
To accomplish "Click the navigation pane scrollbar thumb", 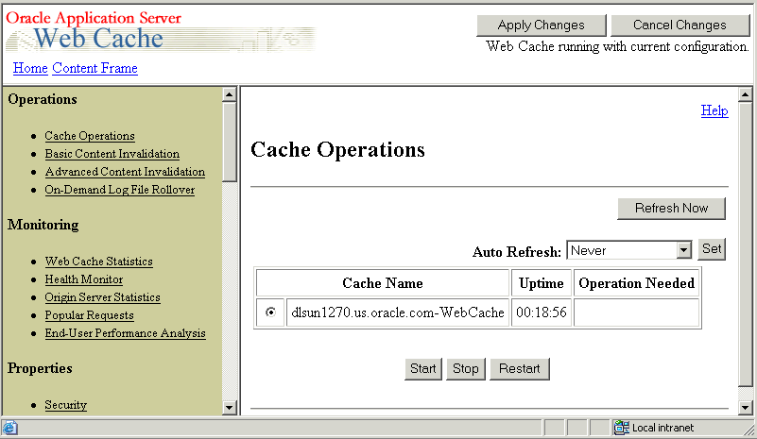I will [x=230, y=142].
